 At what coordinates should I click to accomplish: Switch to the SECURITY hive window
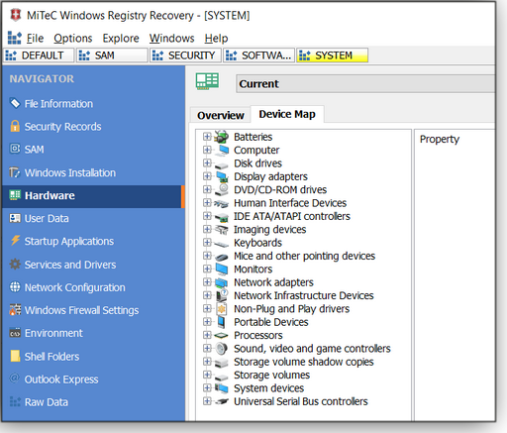185,55
